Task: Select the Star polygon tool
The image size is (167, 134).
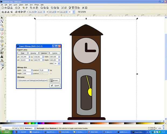Action: tap(2, 37)
